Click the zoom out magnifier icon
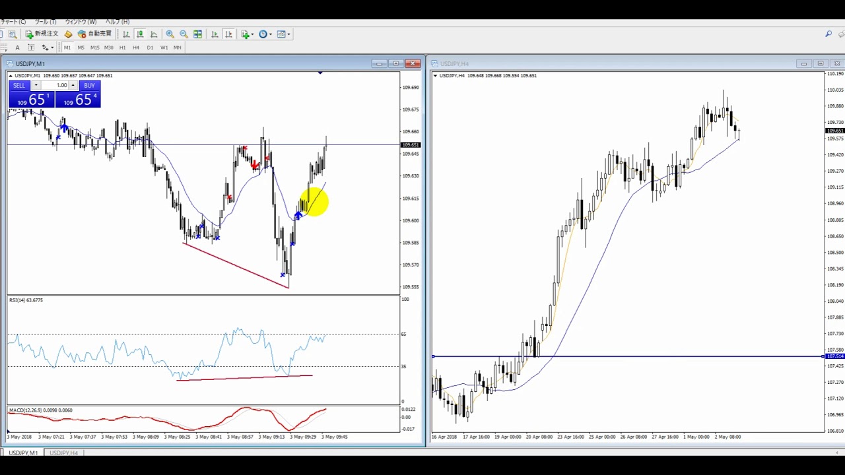Viewport: 845px width, 475px height. [184, 34]
